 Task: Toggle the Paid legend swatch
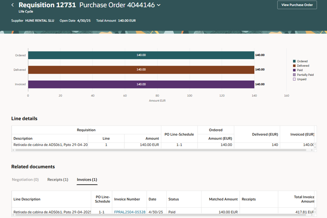coord(294,70)
